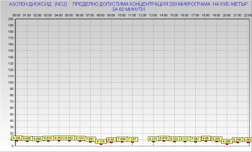Select the 9.326 data label

tap(16, 138)
